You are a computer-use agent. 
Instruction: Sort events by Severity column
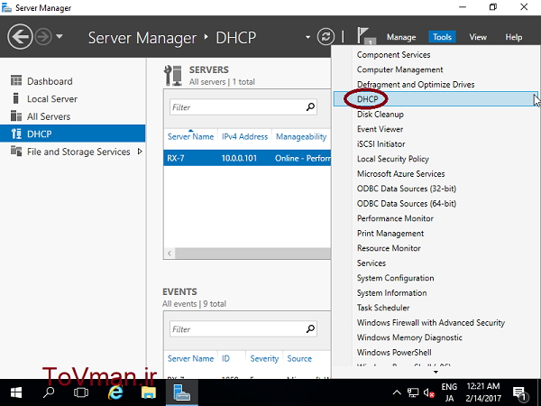[x=264, y=359]
